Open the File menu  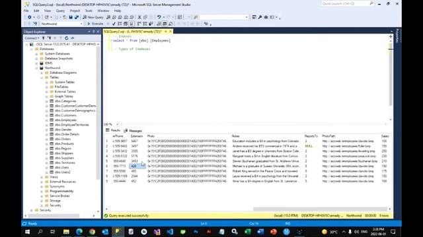coord(26,11)
